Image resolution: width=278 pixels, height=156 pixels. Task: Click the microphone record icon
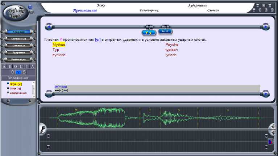click(x=43, y=128)
